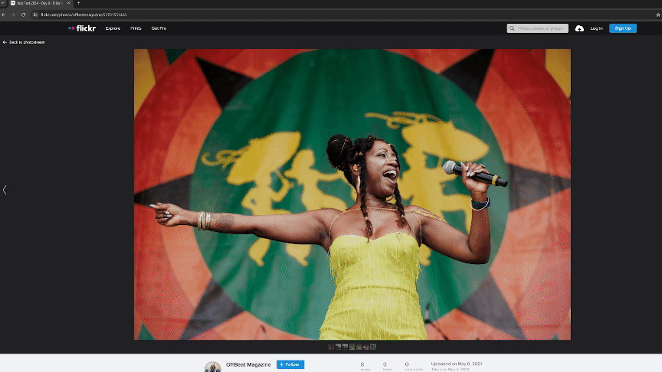Follow OffBeat Magazine
Image resolution: width=662 pixels, height=372 pixels.
click(x=290, y=364)
